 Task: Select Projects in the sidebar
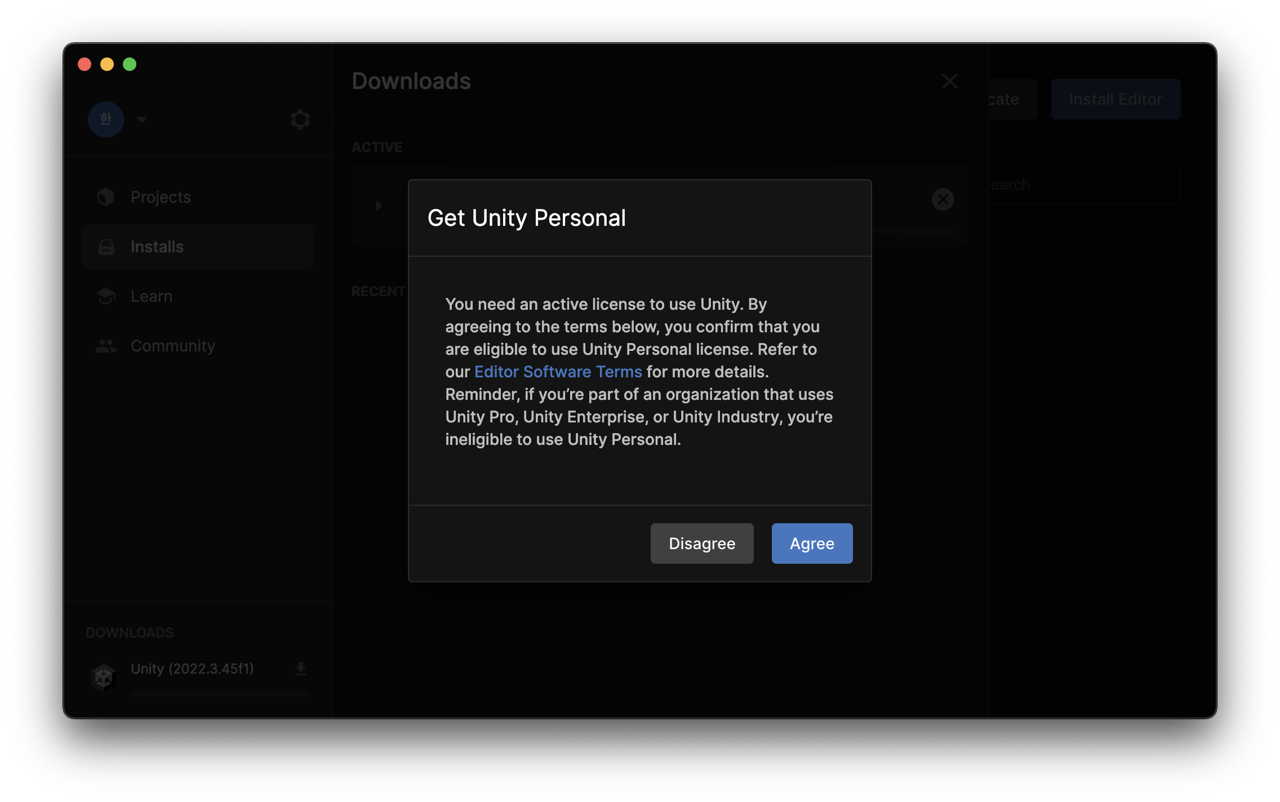tap(161, 197)
